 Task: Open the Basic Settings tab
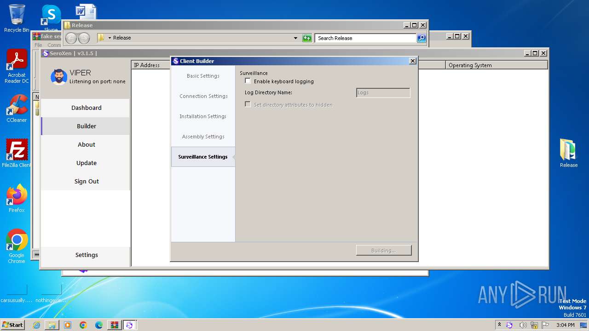pyautogui.click(x=203, y=76)
